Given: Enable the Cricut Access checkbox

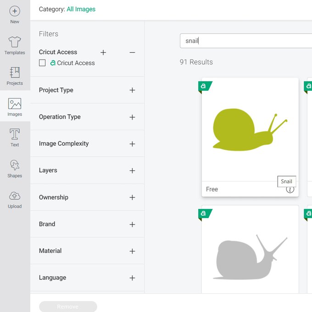Looking at the screenshot, I should pos(42,63).
